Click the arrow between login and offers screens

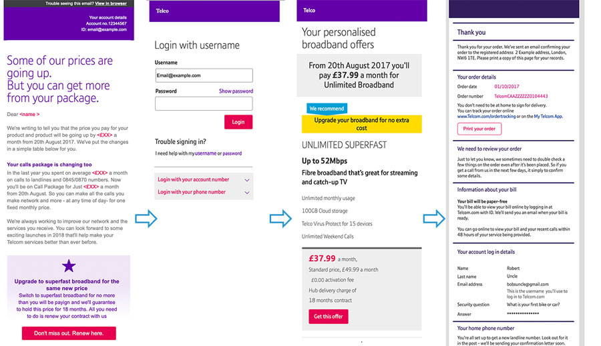point(280,218)
